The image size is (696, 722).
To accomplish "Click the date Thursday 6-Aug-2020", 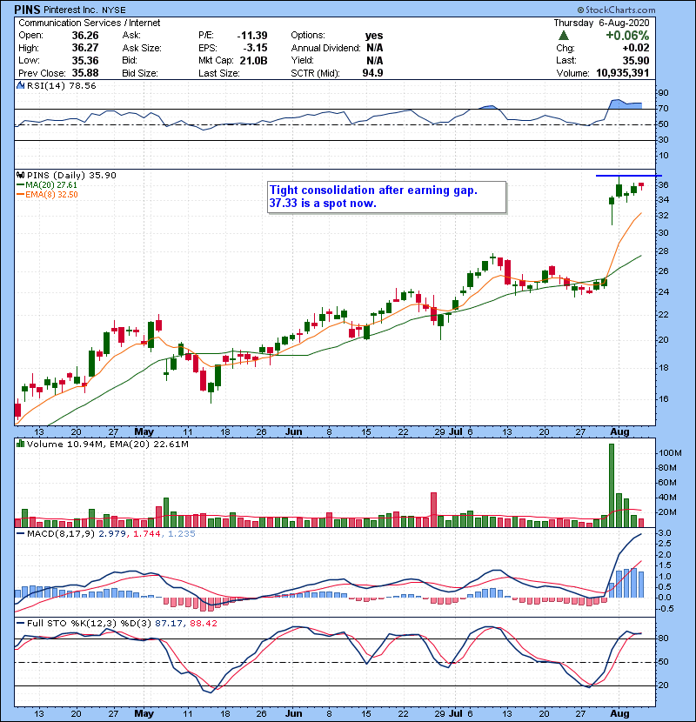I will click(601, 23).
